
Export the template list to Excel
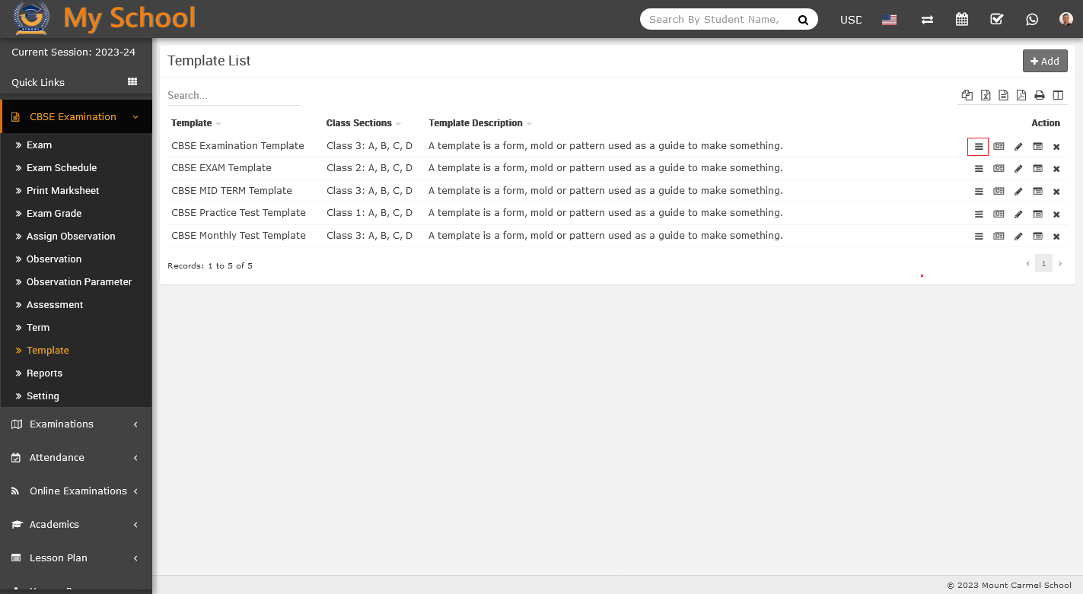coord(986,95)
